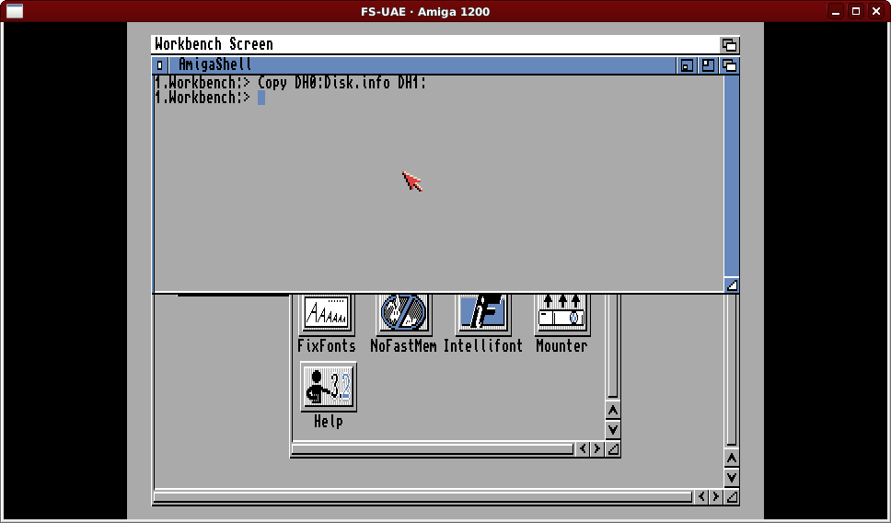Click the AmigaShell window sizing gadget
Viewport: 891px width, 523px height.
coord(732,285)
